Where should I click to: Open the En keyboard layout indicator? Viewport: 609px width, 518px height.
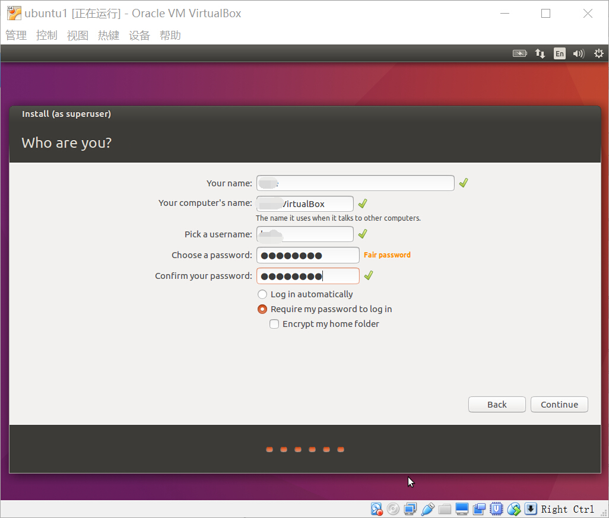point(560,53)
